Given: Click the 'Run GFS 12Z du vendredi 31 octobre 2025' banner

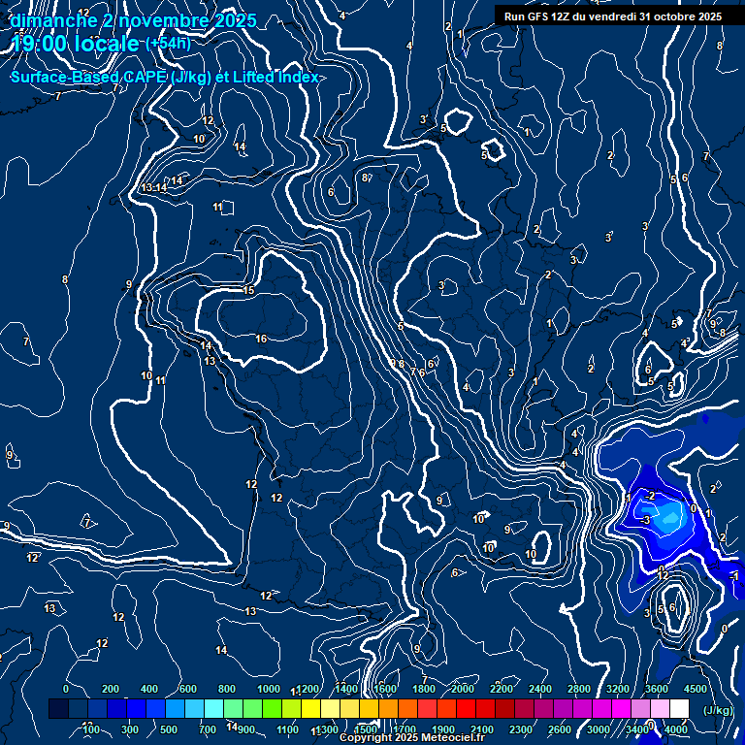Looking at the screenshot, I should coord(613,16).
